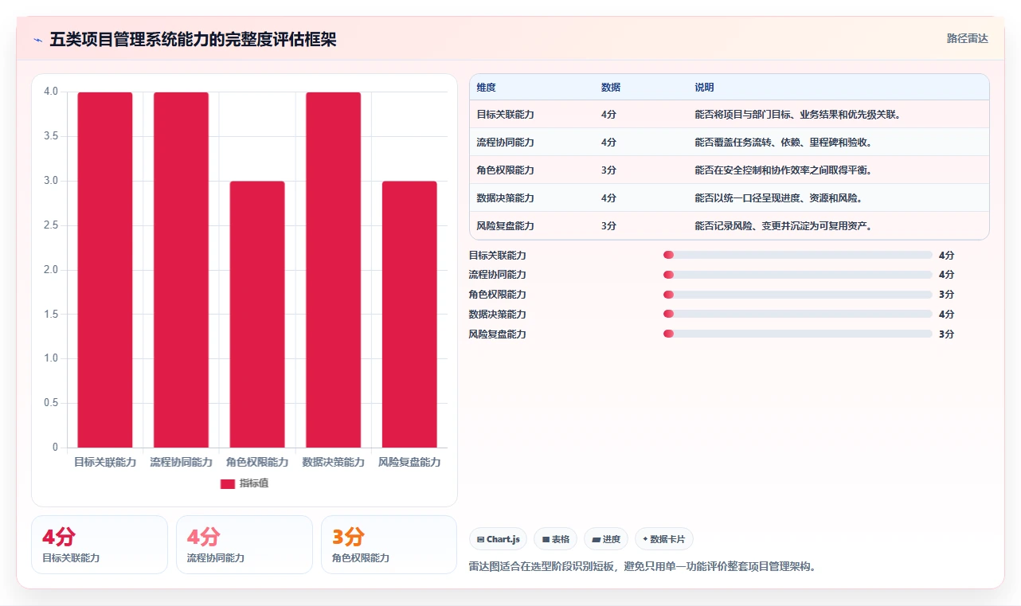Viewport: 1021px width, 606px height.
Task: Click the 表格 tag chip
Action: point(556,539)
